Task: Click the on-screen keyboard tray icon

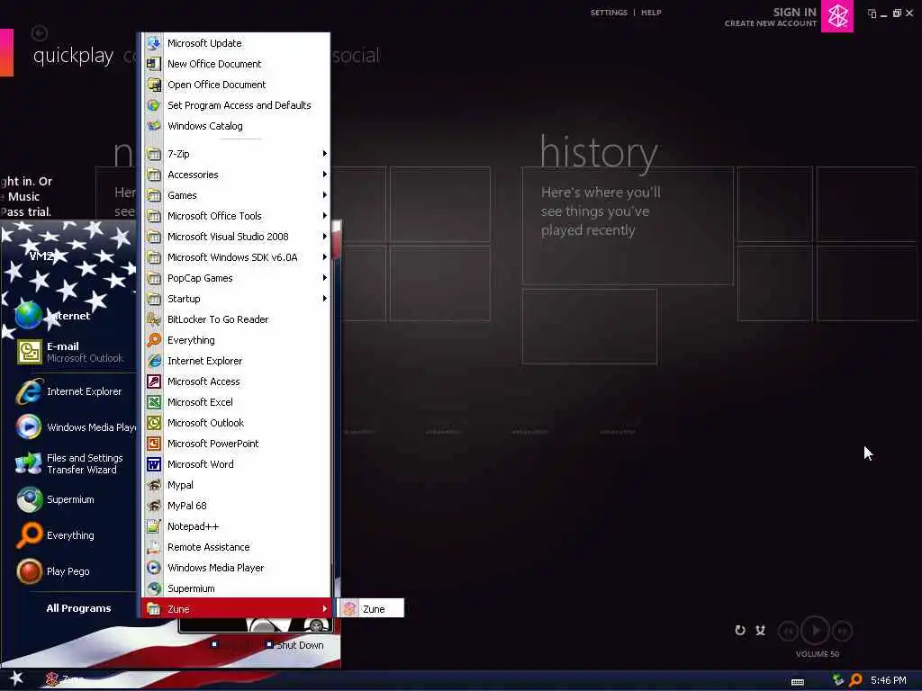Action: point(798,682)
